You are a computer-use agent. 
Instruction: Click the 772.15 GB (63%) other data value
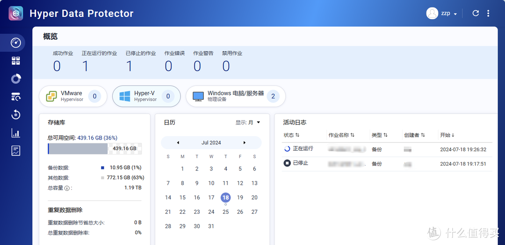[x=126, y=177]
